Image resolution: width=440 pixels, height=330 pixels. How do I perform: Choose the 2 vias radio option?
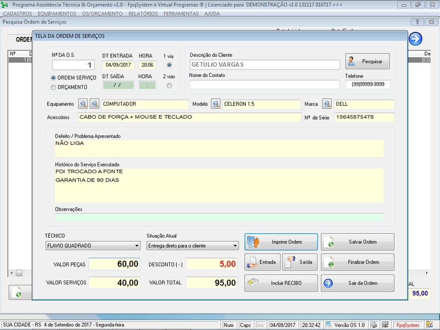(x=169, y=86)
